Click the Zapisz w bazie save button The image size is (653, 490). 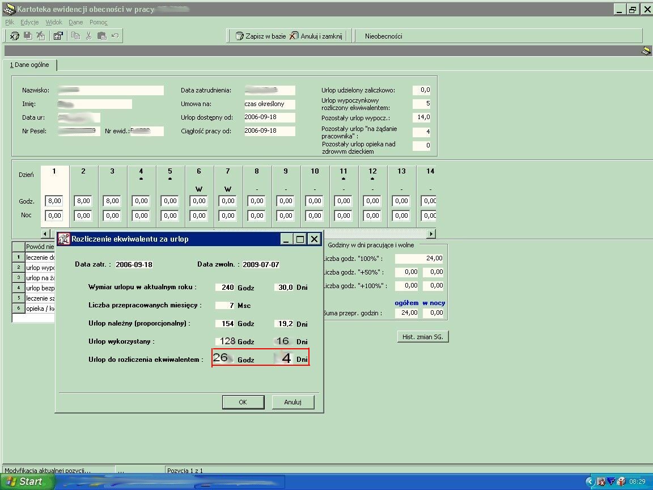click(261, 36)
